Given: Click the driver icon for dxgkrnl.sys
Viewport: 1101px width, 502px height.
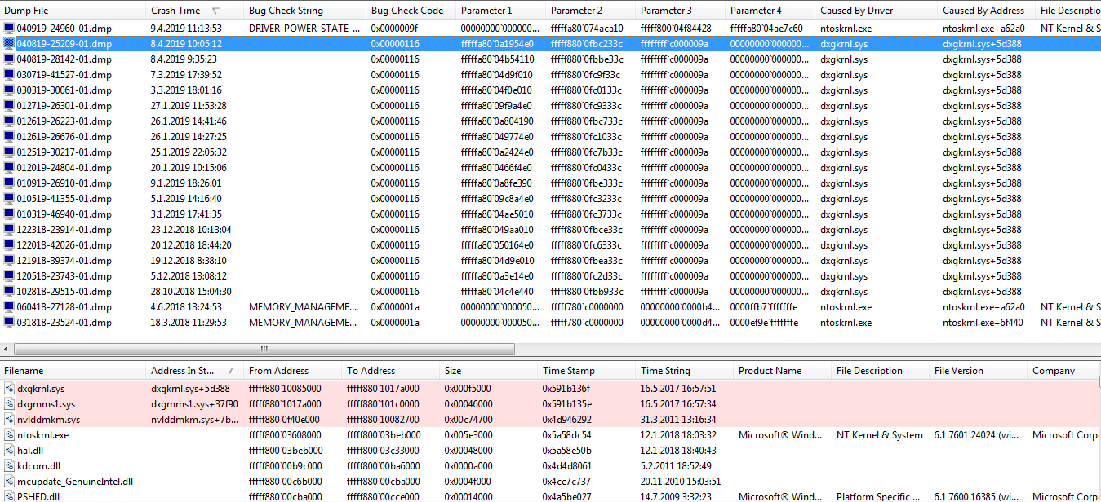Looking at the screenshot, I should pos(9,389).
